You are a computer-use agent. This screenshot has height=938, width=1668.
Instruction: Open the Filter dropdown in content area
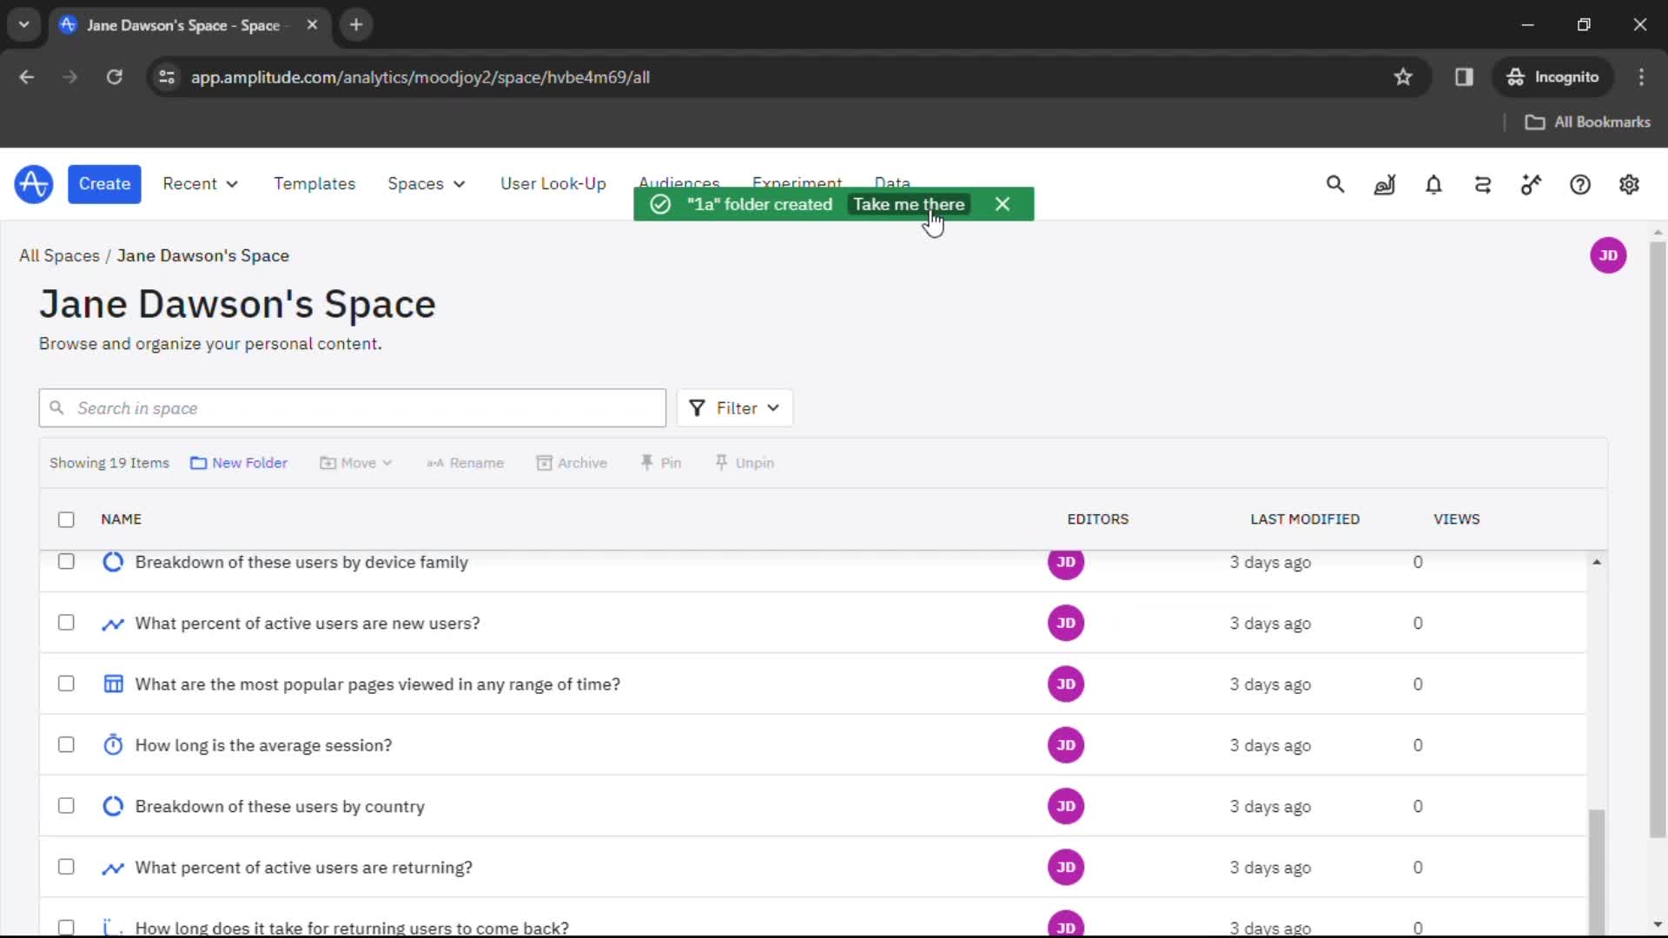point(733,407)
